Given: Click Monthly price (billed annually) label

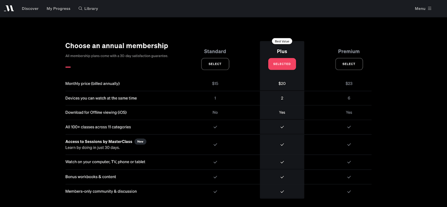Looking at the screenshot, I should (x=92, y=84).
